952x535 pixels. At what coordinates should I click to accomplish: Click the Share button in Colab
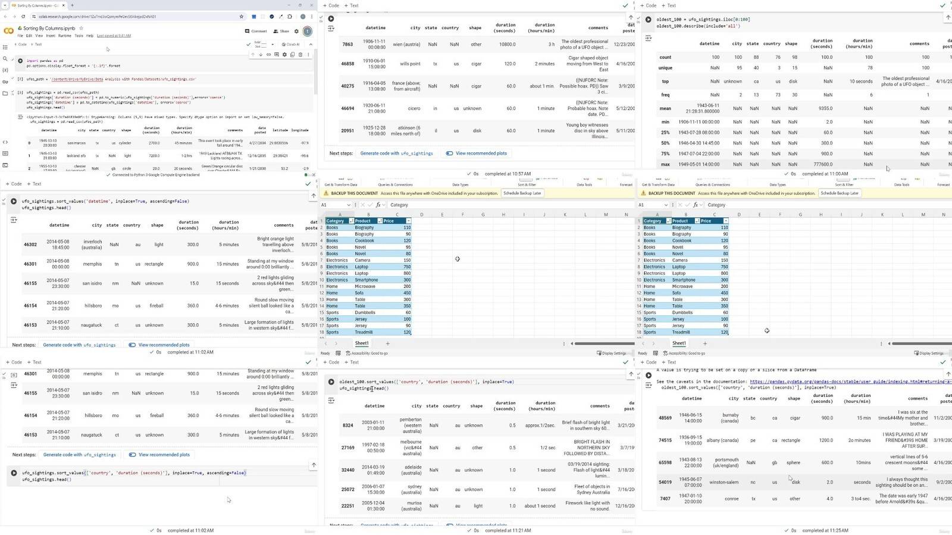pos(281,31)
